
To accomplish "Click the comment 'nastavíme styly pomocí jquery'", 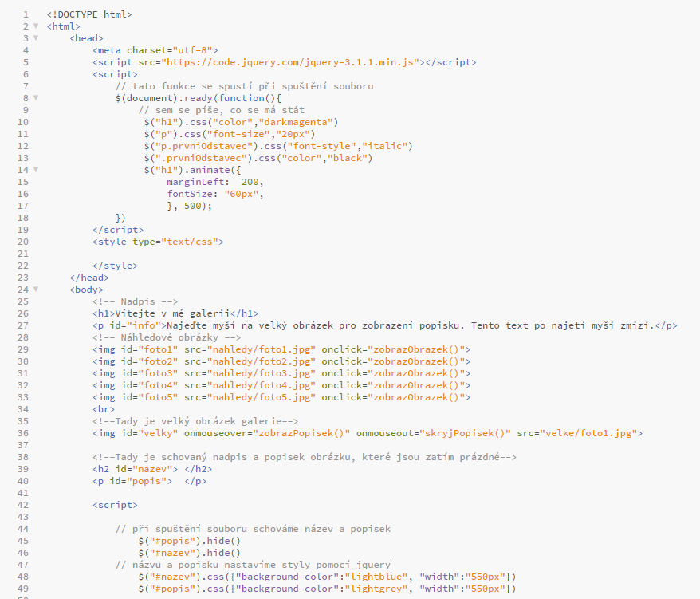I will (x=253, y=565).
